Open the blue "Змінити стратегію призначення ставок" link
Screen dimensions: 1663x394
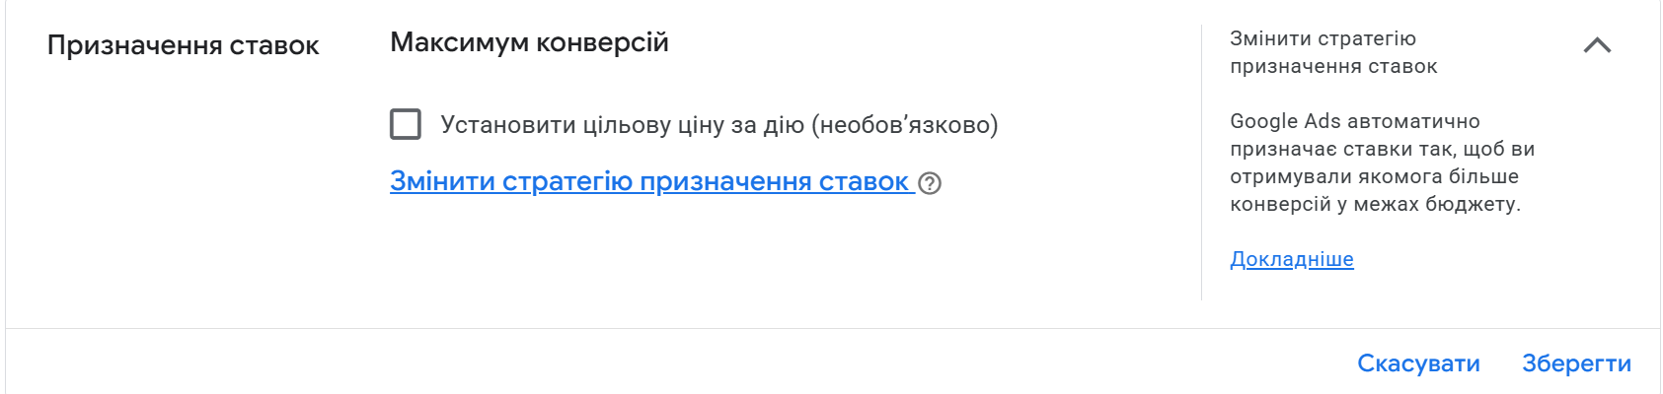(648, 182)
